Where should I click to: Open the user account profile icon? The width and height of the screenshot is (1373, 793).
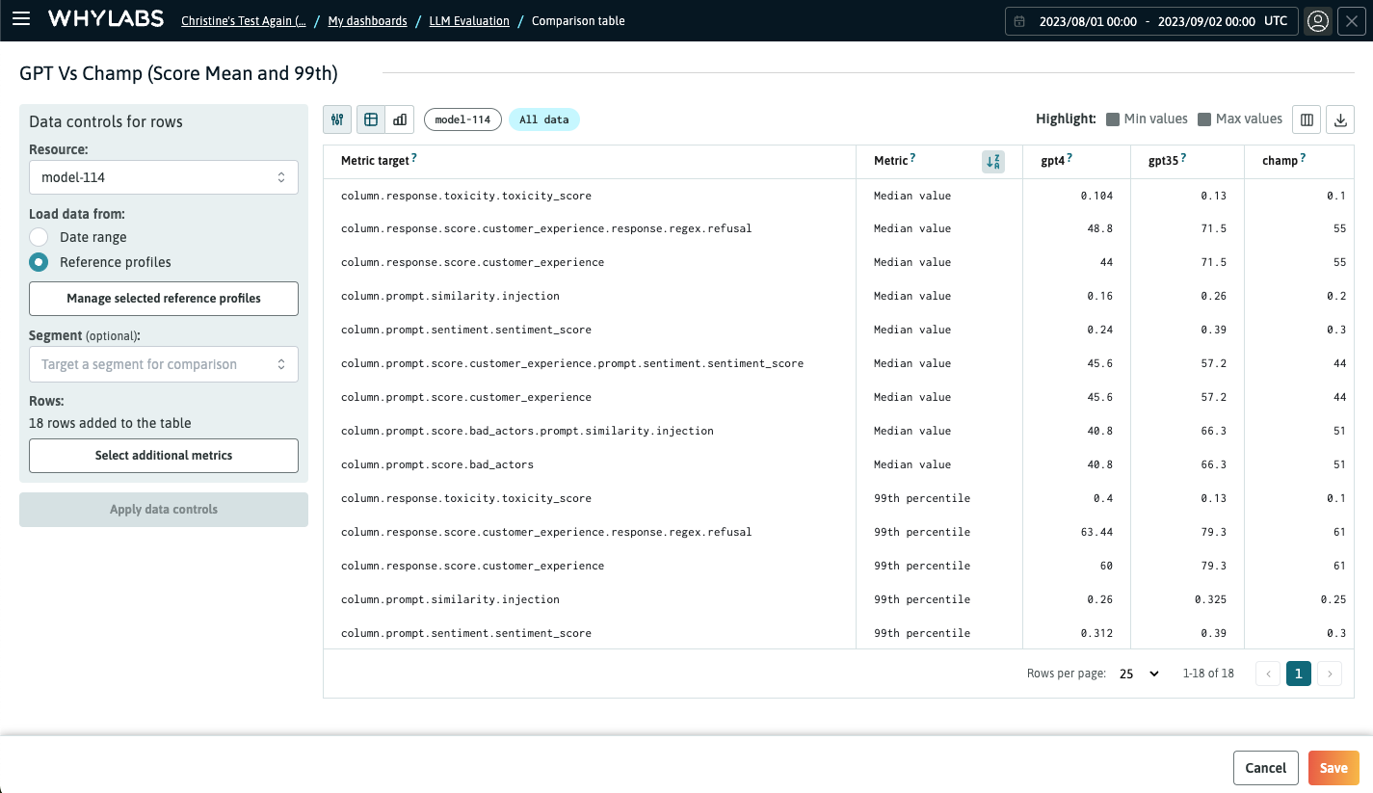coord(1317,20)
